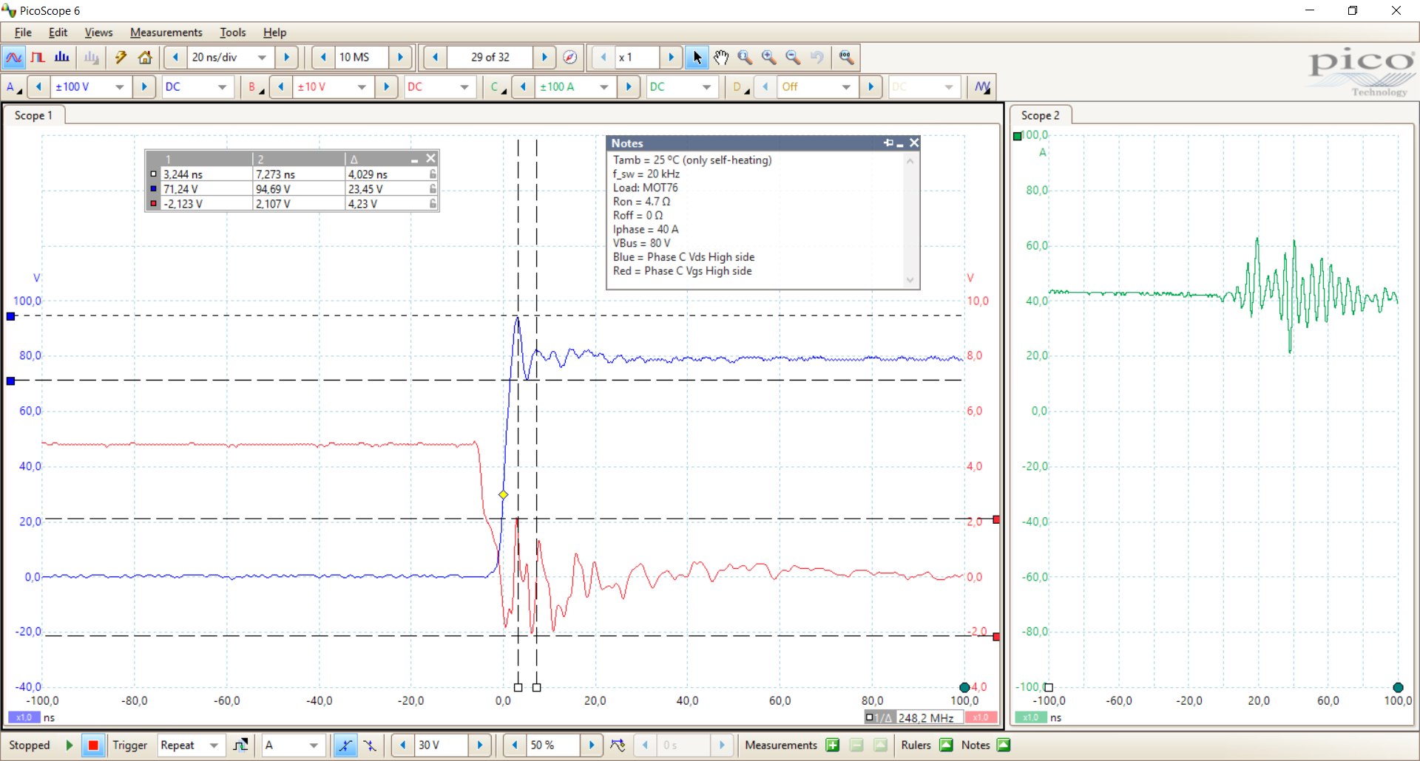Screen dimensions: 1420x761
Task: Click the yellow trigger marker diamond
Action: coord(503,494)
